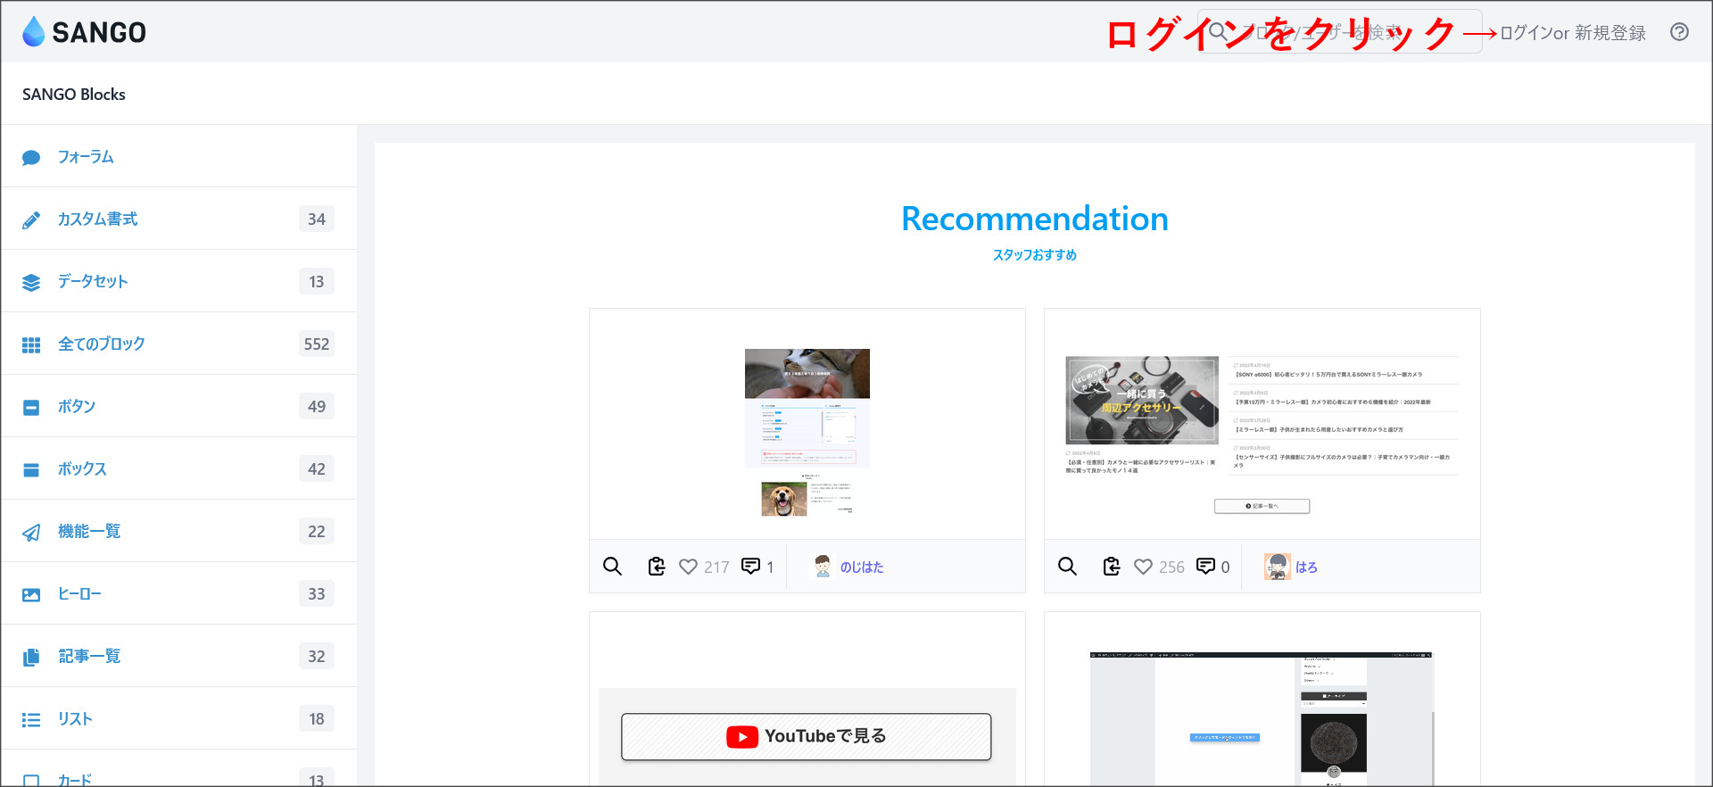Viewport: 1713px width, 787px height.
Task: Show 全てのブロック list
Action: (x=101, y=344)
